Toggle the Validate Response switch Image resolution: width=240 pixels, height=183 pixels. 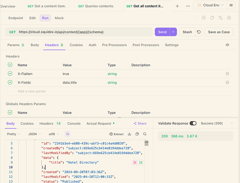(x=193, y=123)
